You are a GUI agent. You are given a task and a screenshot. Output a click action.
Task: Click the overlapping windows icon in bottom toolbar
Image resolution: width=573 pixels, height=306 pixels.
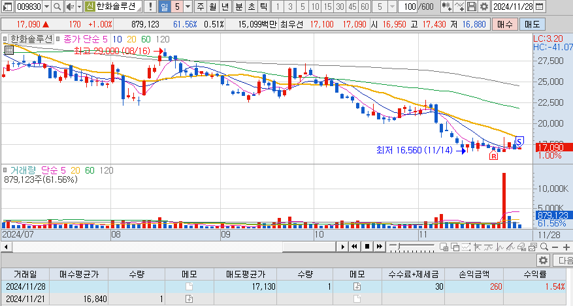tap(455, 247)
